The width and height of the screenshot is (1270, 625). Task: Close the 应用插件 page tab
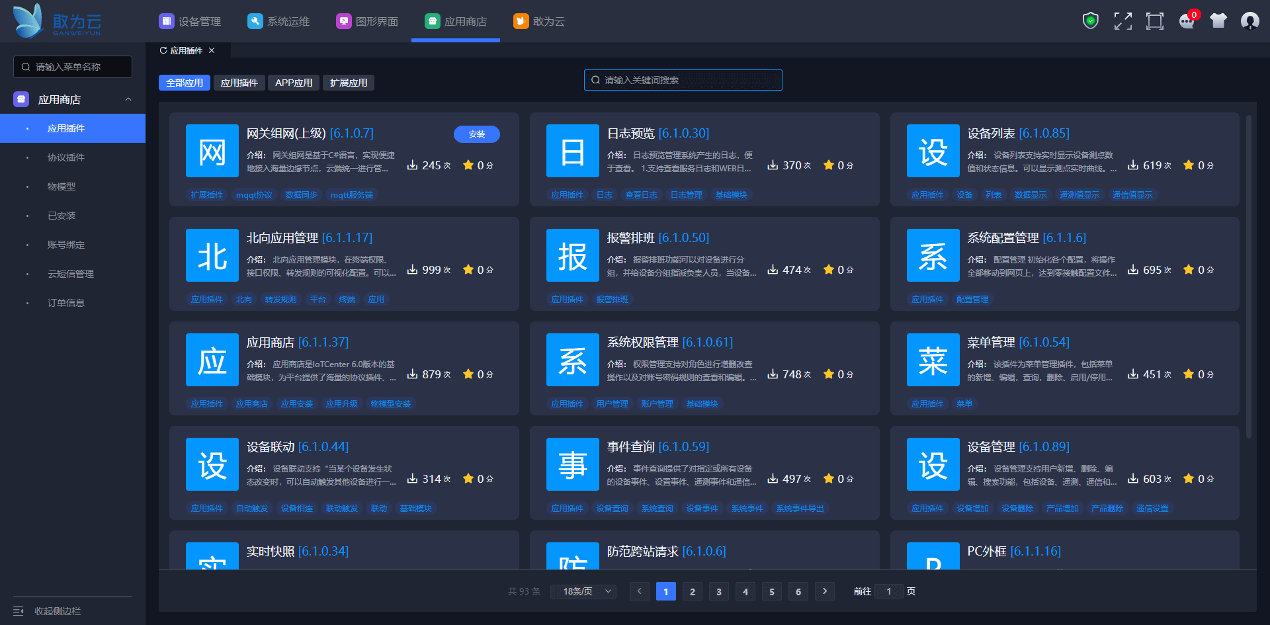[x=212, y=50]
